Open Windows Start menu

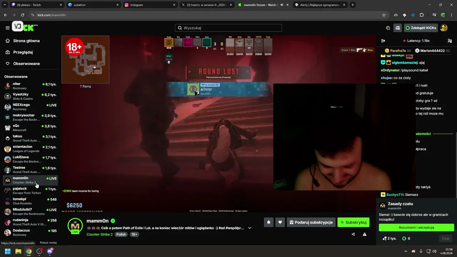click(x=7, y=251)
